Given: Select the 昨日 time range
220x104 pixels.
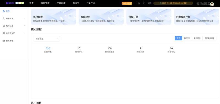Looking at the screenshot, I should click(178, 38).
